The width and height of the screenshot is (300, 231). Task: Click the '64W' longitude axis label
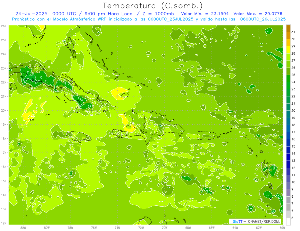click(x=235, y=228)
